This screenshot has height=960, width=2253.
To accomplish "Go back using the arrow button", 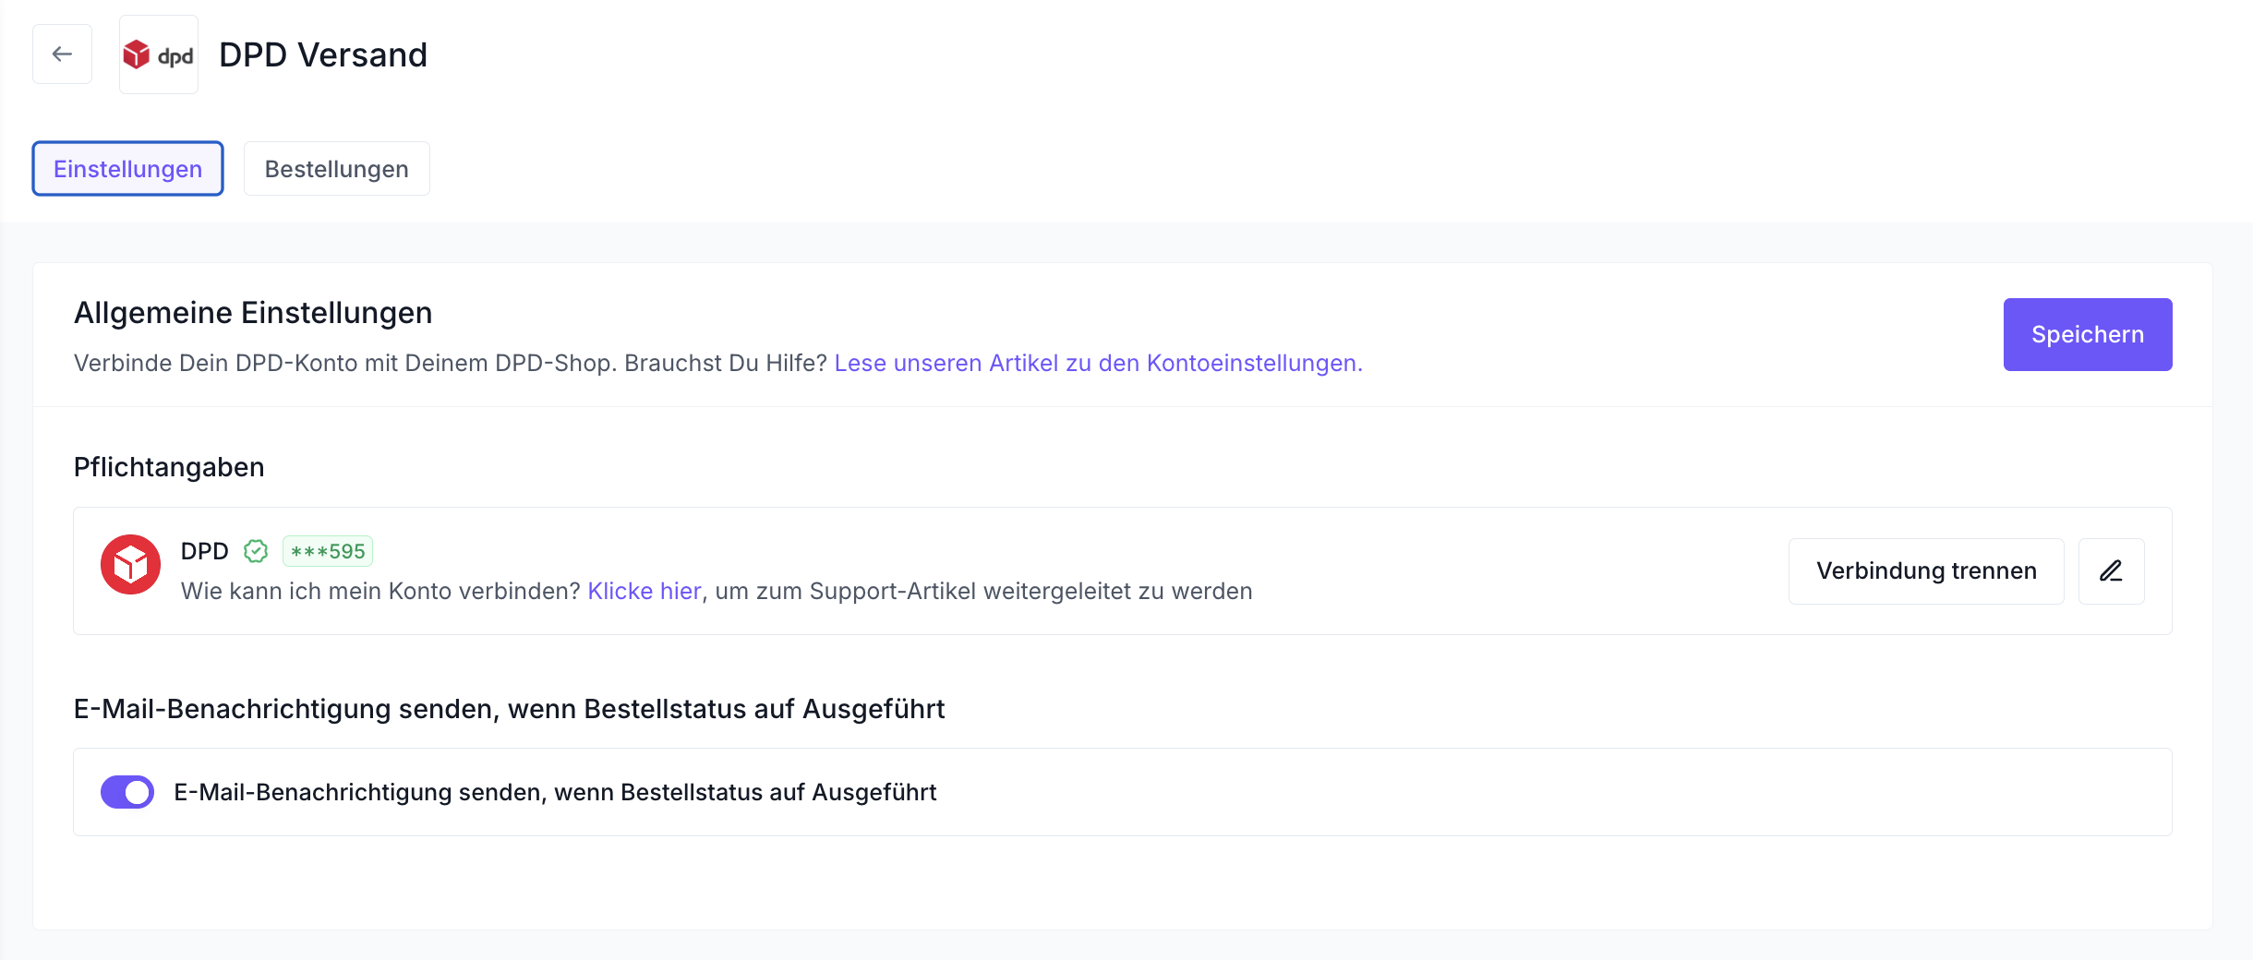I will click(62, 54).
